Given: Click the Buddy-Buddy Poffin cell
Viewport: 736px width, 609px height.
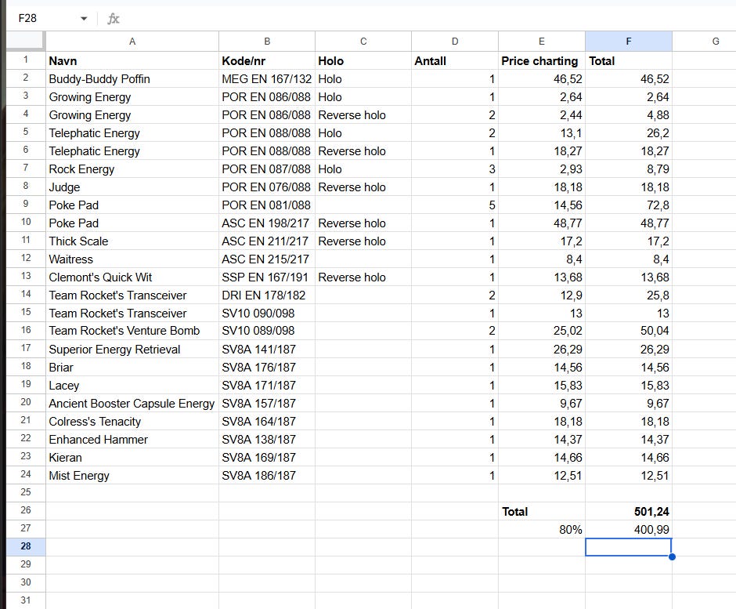Looking at the screenshot, I should 132,78.
